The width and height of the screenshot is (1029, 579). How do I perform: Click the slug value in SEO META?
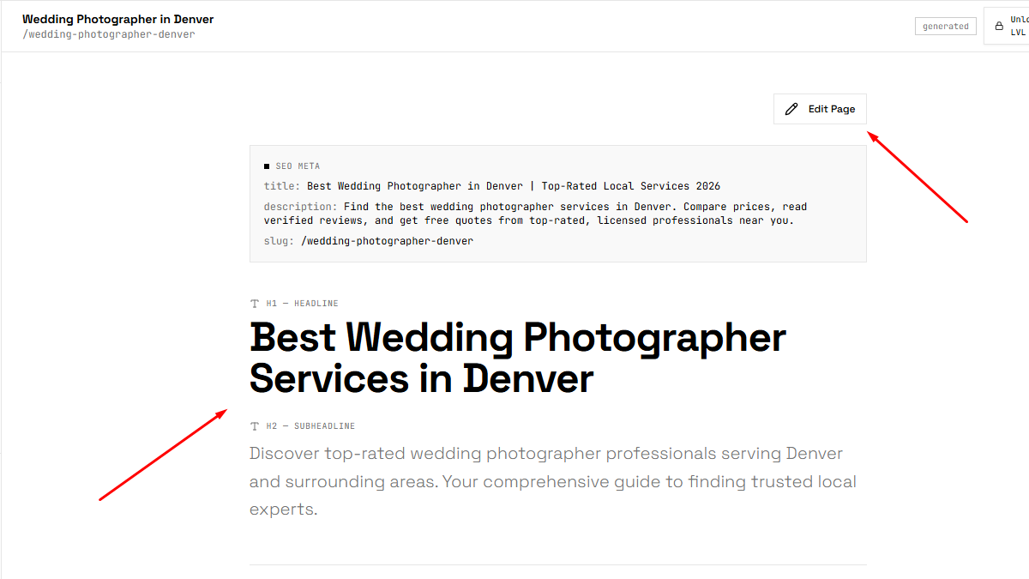[x=387, y=241]
